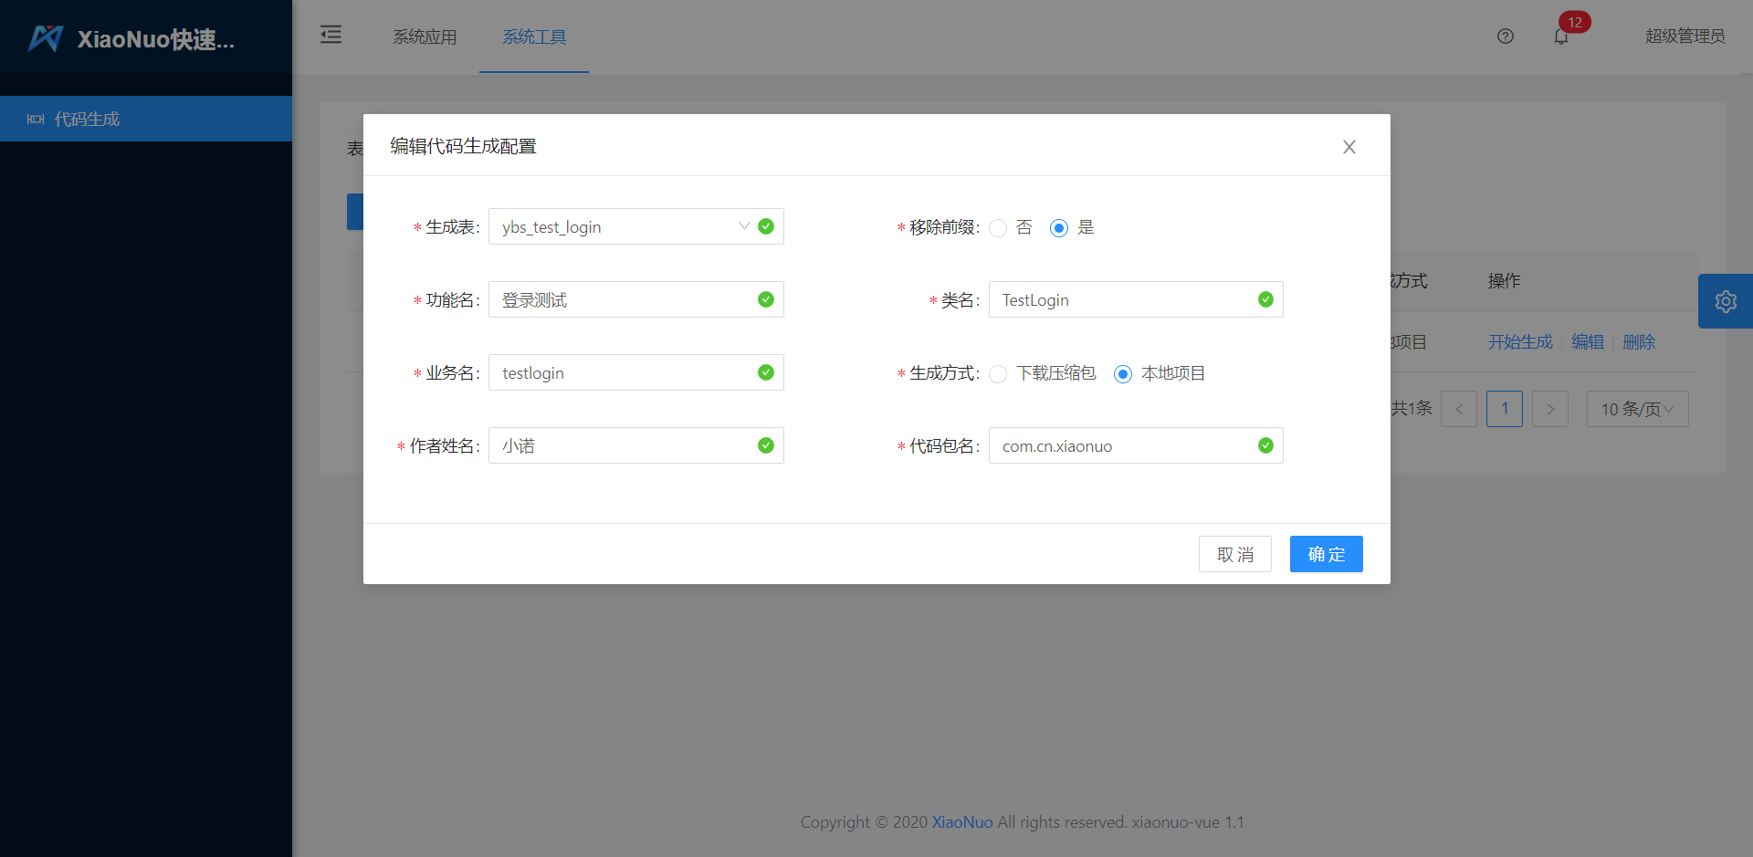Click the 编辑代码生成配置 dialog title
Image resolution: width=1753 pixels, height=857 pixels.
(463, 146)
